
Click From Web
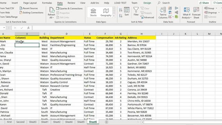5,12
